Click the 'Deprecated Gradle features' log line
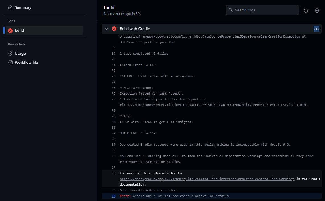Image resolution: width=325 pixels, height=201 pixels. pyautogui.click(x=205, y=145)
